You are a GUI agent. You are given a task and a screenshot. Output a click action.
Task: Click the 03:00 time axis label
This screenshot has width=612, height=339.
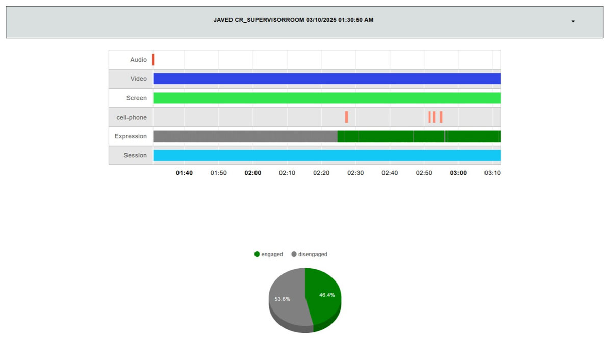(458, 173)
